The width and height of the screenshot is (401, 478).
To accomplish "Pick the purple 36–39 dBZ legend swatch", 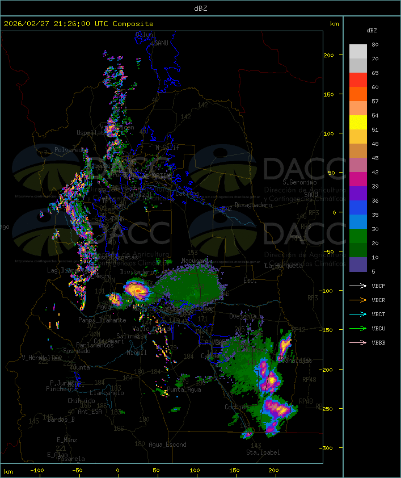I will click(x=358, y=194).
